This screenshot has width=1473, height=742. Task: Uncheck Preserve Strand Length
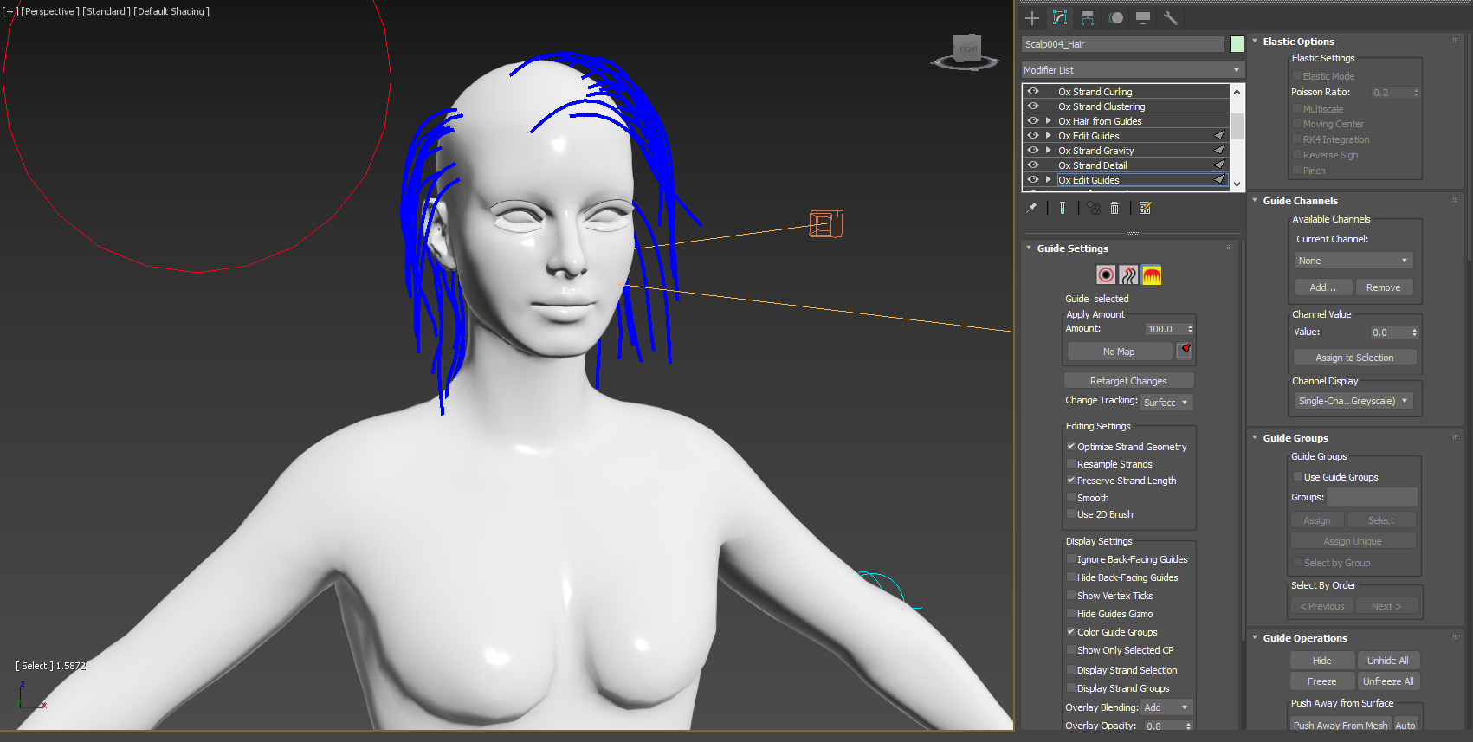[x=1071, y=481]
